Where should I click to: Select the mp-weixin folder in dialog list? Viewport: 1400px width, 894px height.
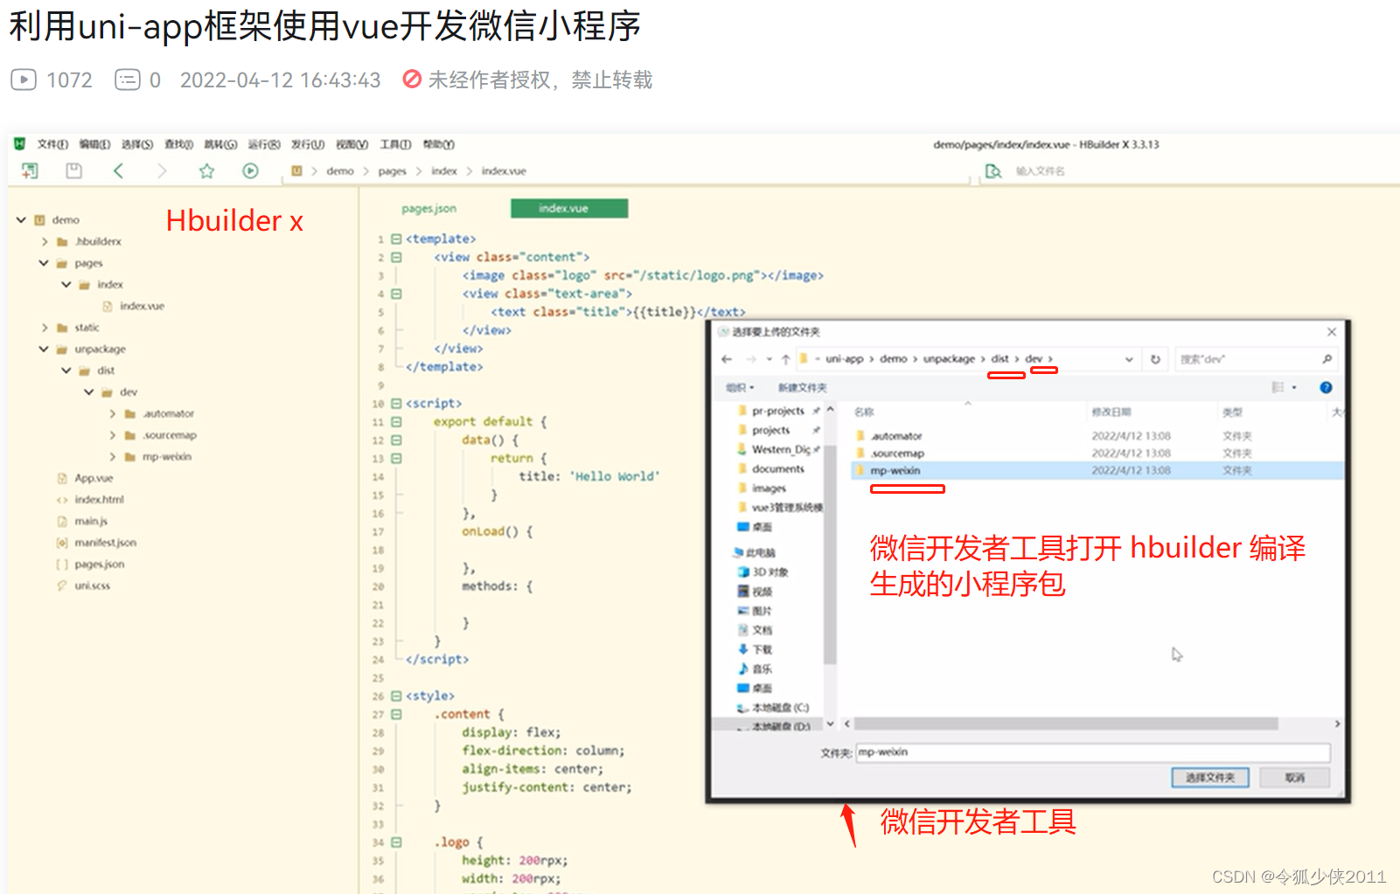[x=1097, y=470]
